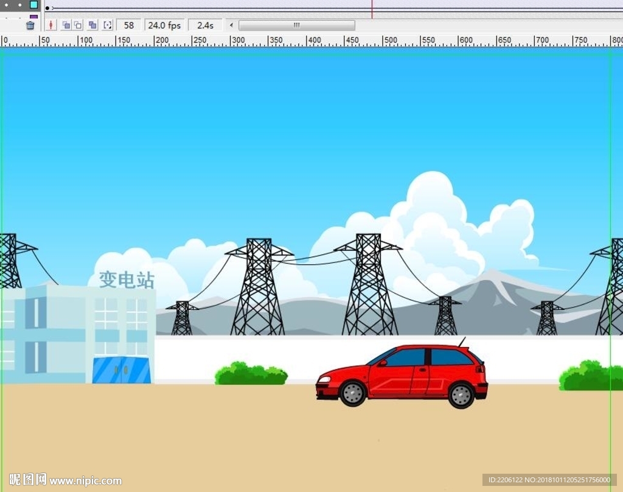Screen dimensions: 623x492
Task: Click the red playhead line in timeline
Action: 372,8
